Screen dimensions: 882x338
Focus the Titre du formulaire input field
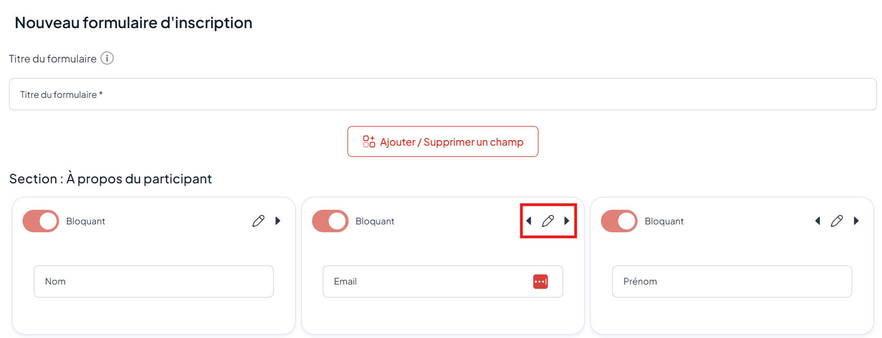[x=443, y=94]
